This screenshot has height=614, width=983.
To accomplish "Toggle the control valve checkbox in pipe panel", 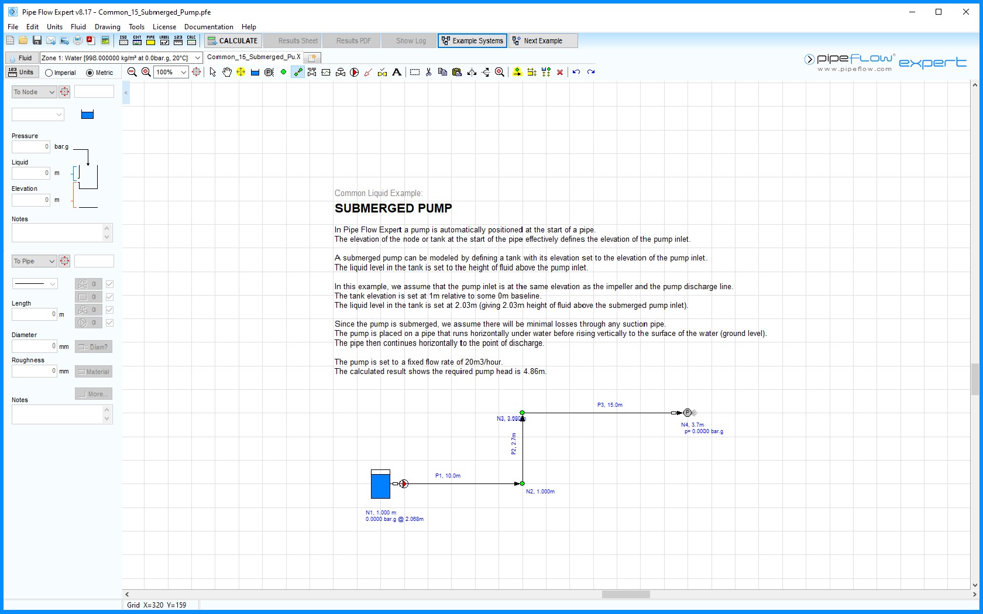I will point(109,310).
